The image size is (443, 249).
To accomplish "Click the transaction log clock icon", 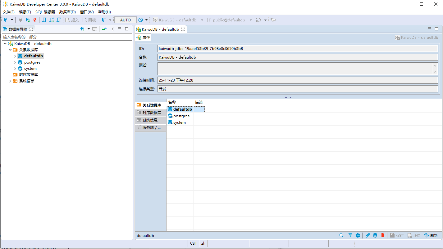I will tap(140, 20).
